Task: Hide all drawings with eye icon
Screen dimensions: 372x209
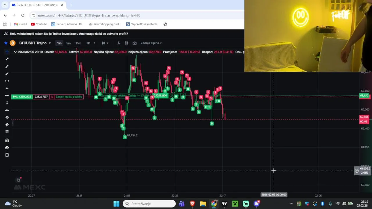Action: click(x=7, y=148)
